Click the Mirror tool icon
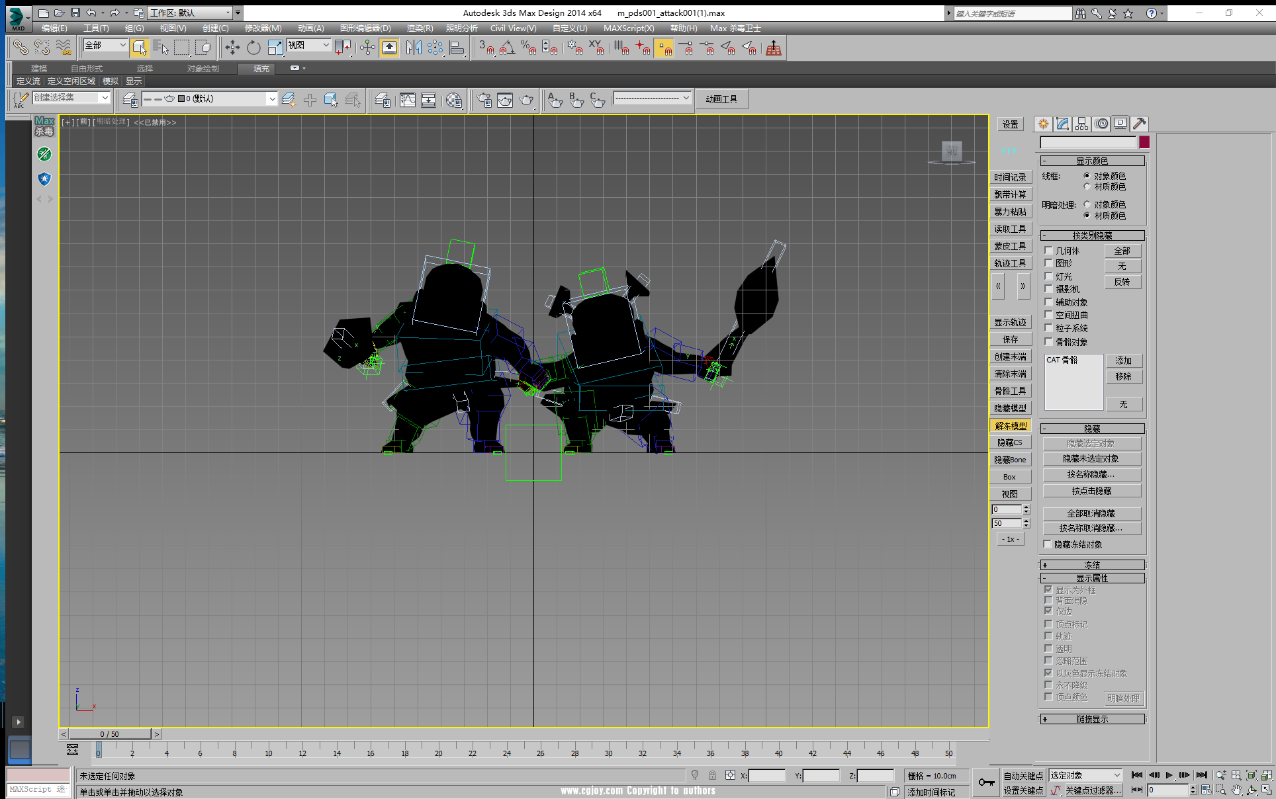The width and height of the screenshot is (1276, 799). [414, 48]
